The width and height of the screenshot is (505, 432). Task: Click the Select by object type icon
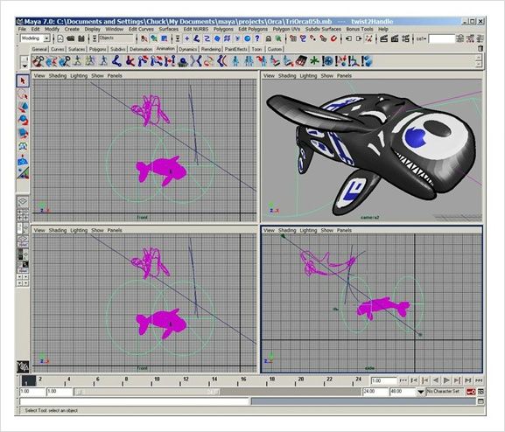click(x=154, y=38)
